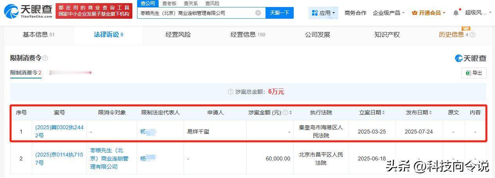The height and width of the screenshot is (178, 495).
Task: Export the table with 导出 button
Action: (474, 73)
